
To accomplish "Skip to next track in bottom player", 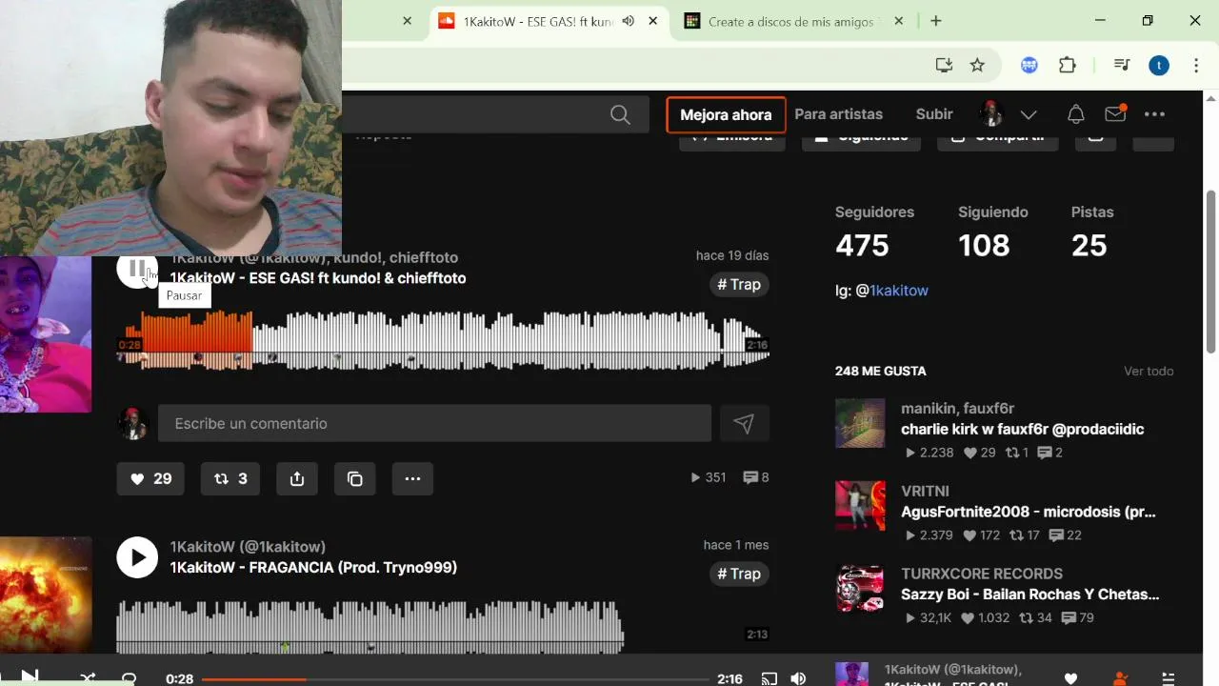I will (30, 677).
